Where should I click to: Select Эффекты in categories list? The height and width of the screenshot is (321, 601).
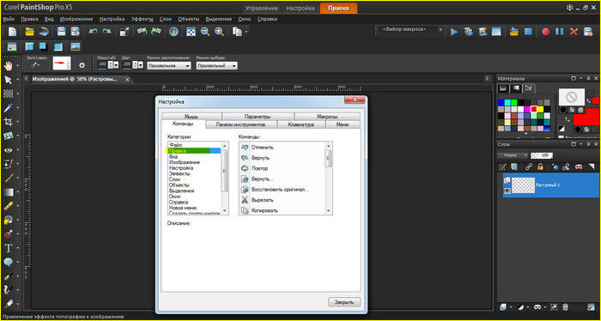[x=179, y=173]
